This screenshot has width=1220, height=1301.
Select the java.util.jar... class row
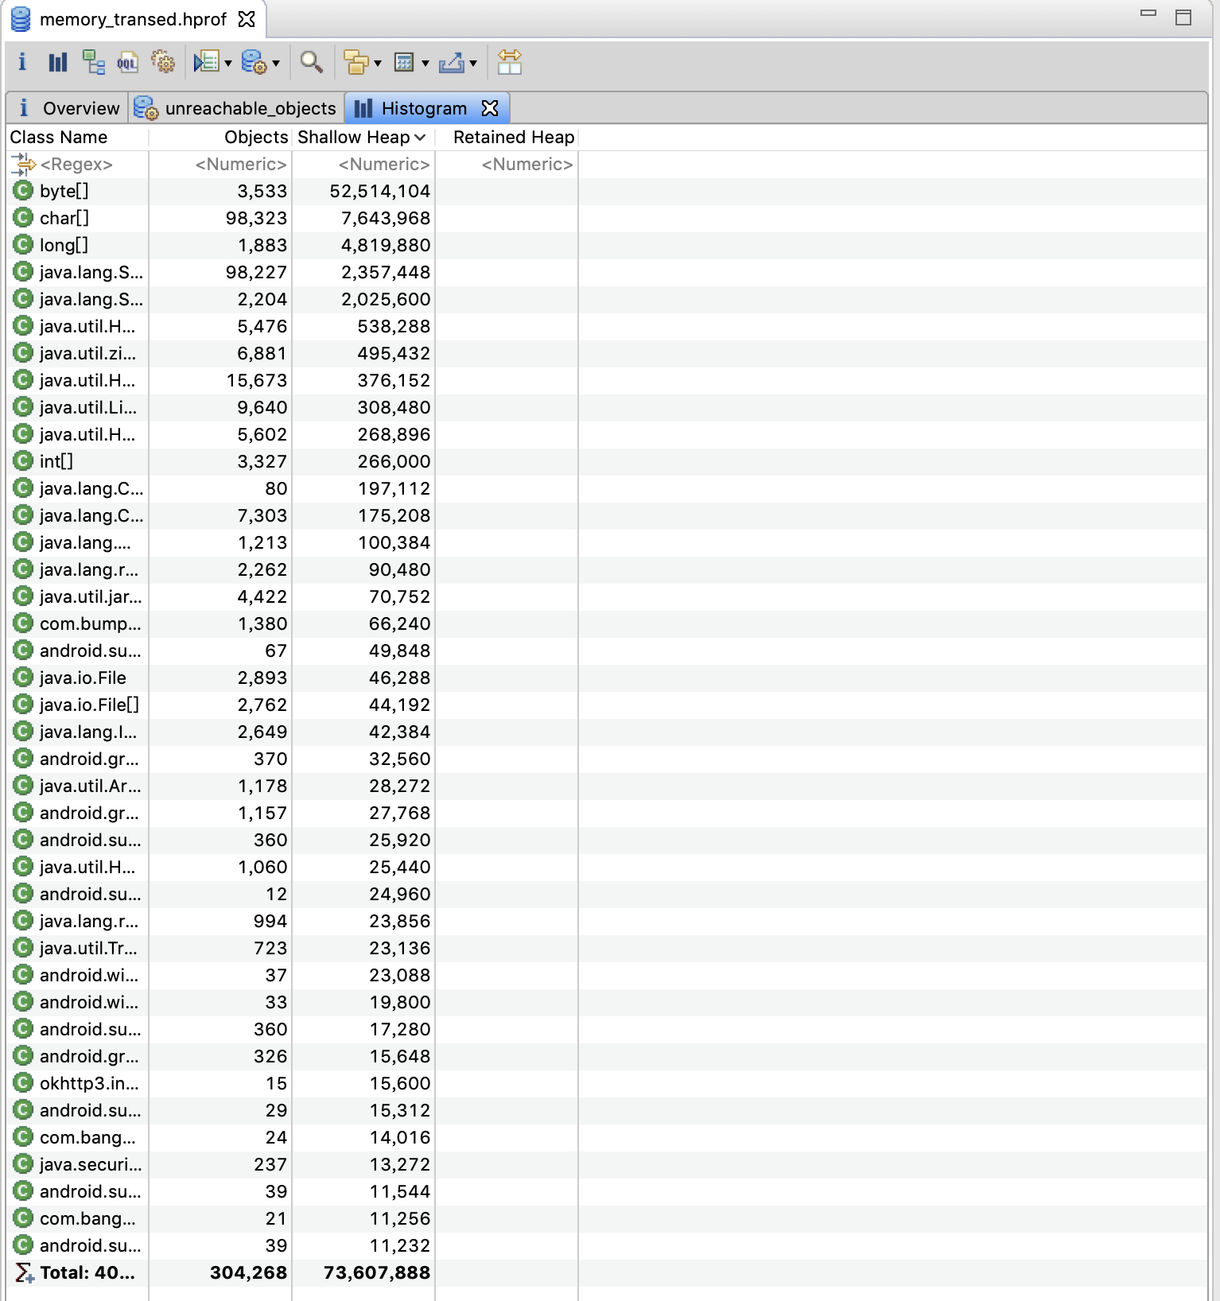point(607,596)
